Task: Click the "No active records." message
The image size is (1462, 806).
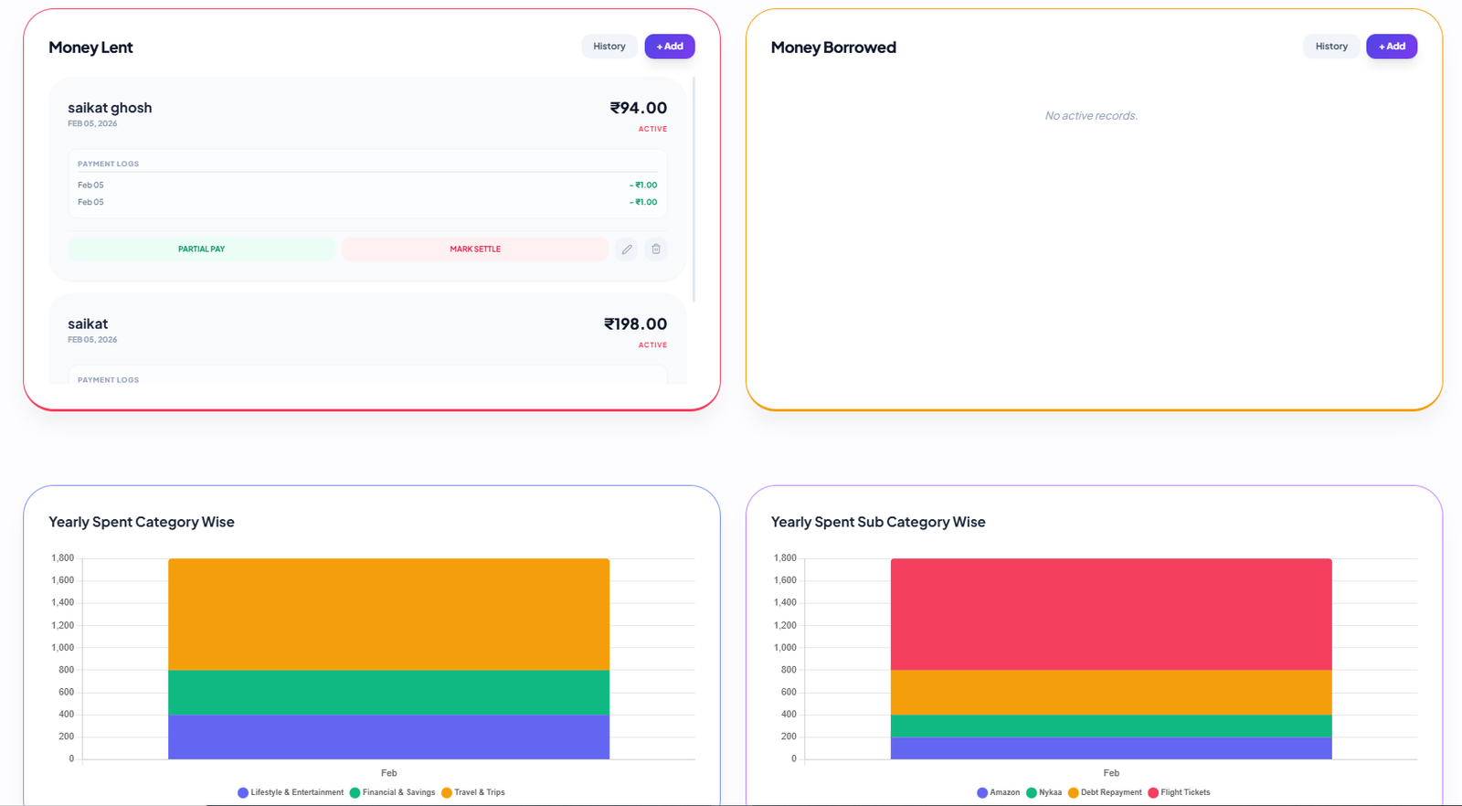Action: click(x=1091, y=115)
